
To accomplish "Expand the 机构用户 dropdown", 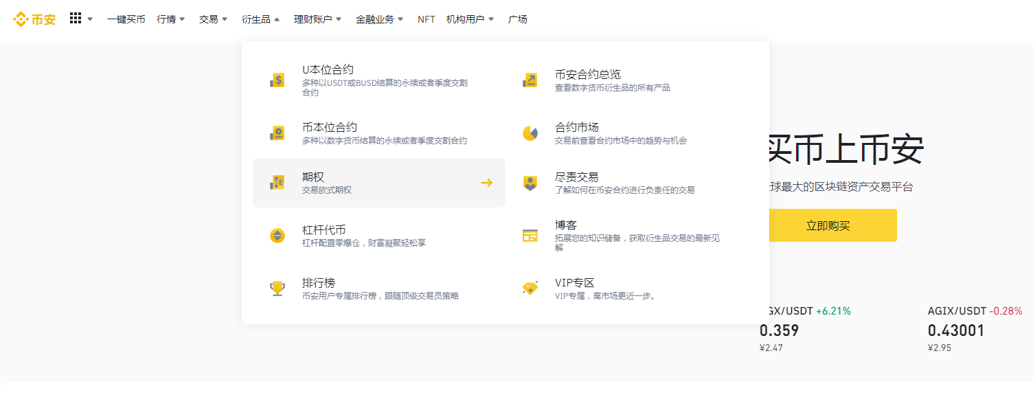I will (x=491, y=19).
